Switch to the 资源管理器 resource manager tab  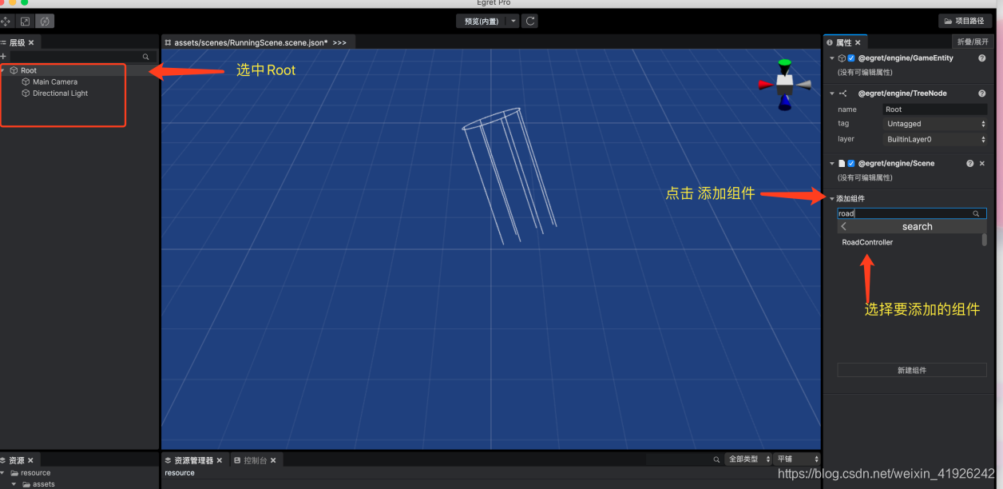point(193,460)
